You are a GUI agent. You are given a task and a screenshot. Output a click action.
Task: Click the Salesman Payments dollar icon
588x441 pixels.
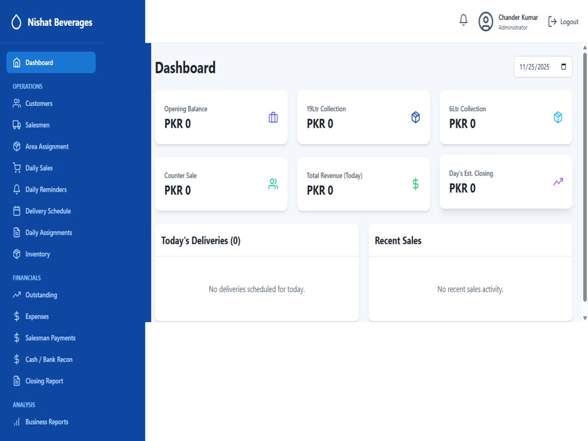pos(16,338)
